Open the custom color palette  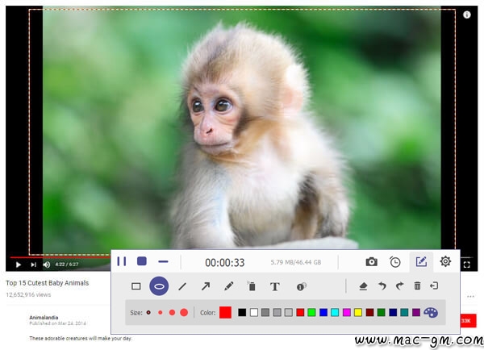pos(430,312)
